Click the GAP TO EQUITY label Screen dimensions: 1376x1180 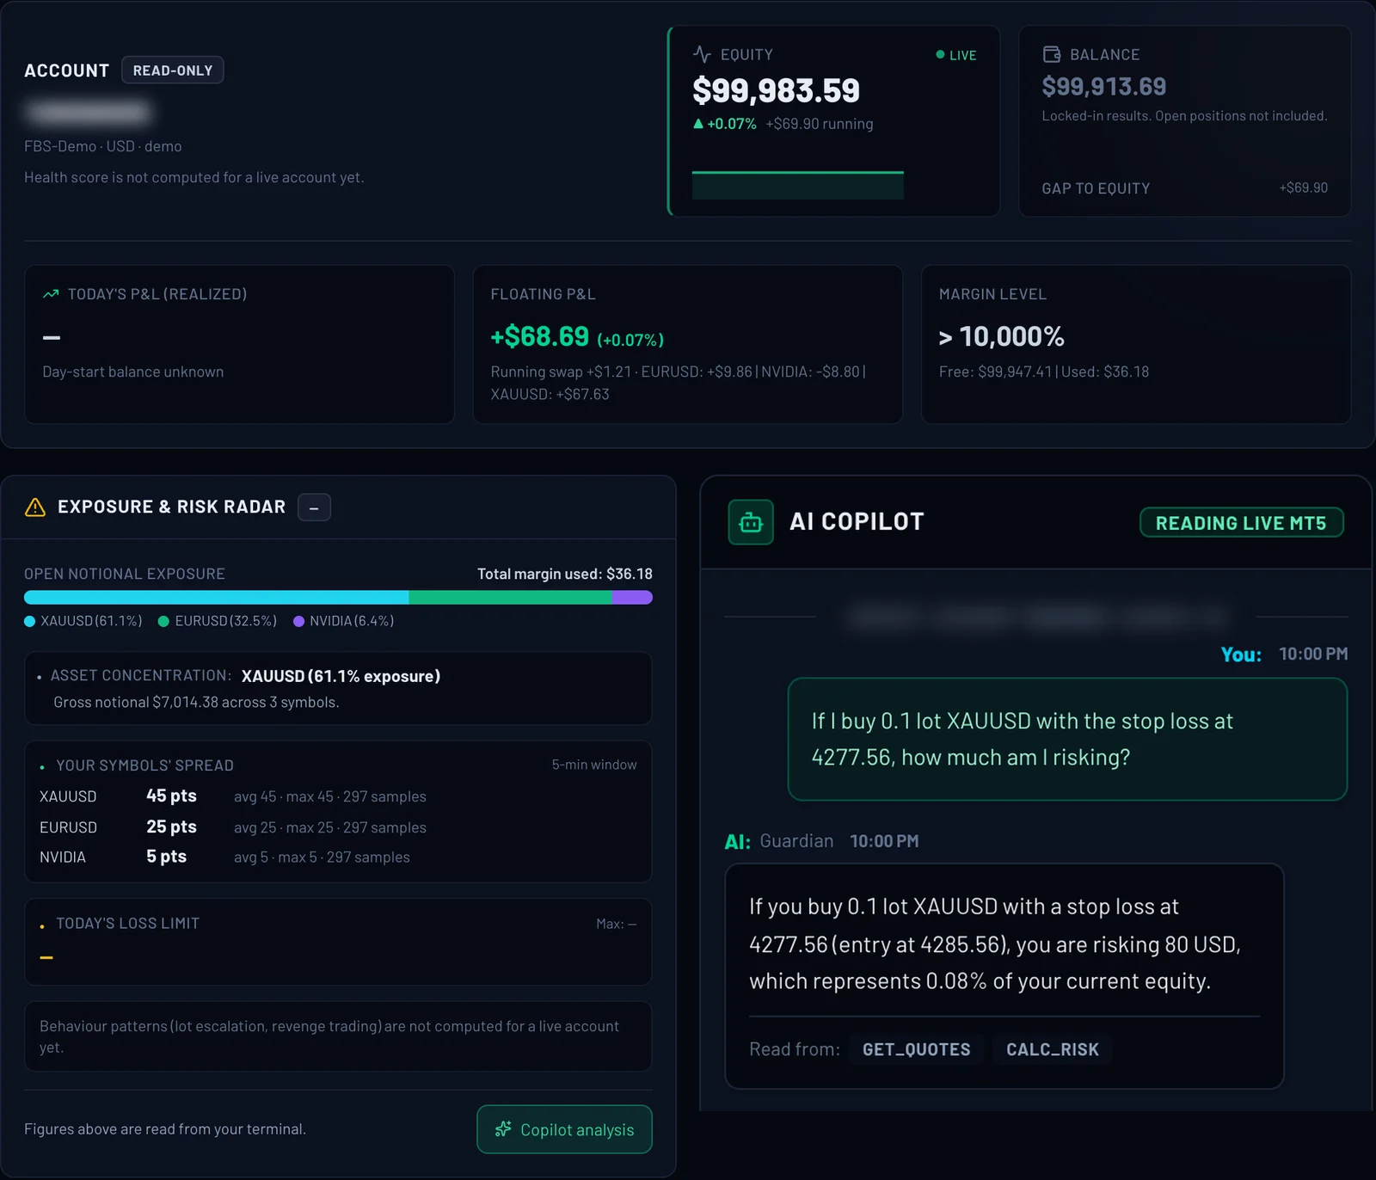click(1096, 188)
